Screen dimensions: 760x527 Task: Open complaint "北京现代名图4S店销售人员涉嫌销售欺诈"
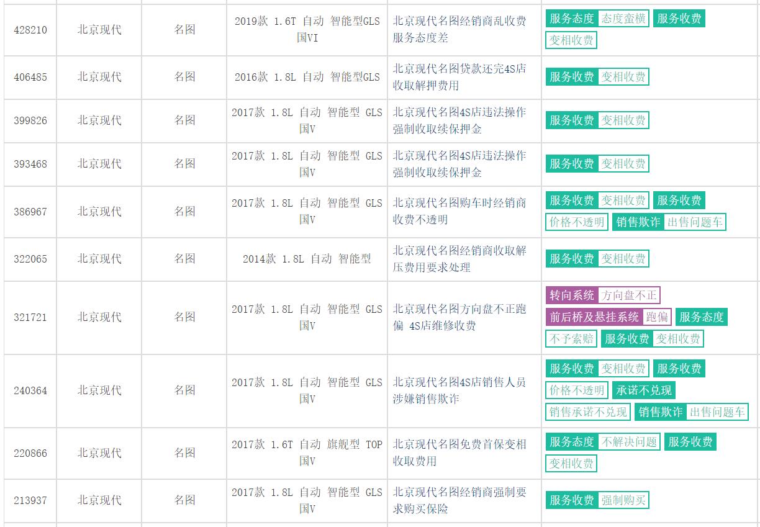459,390
